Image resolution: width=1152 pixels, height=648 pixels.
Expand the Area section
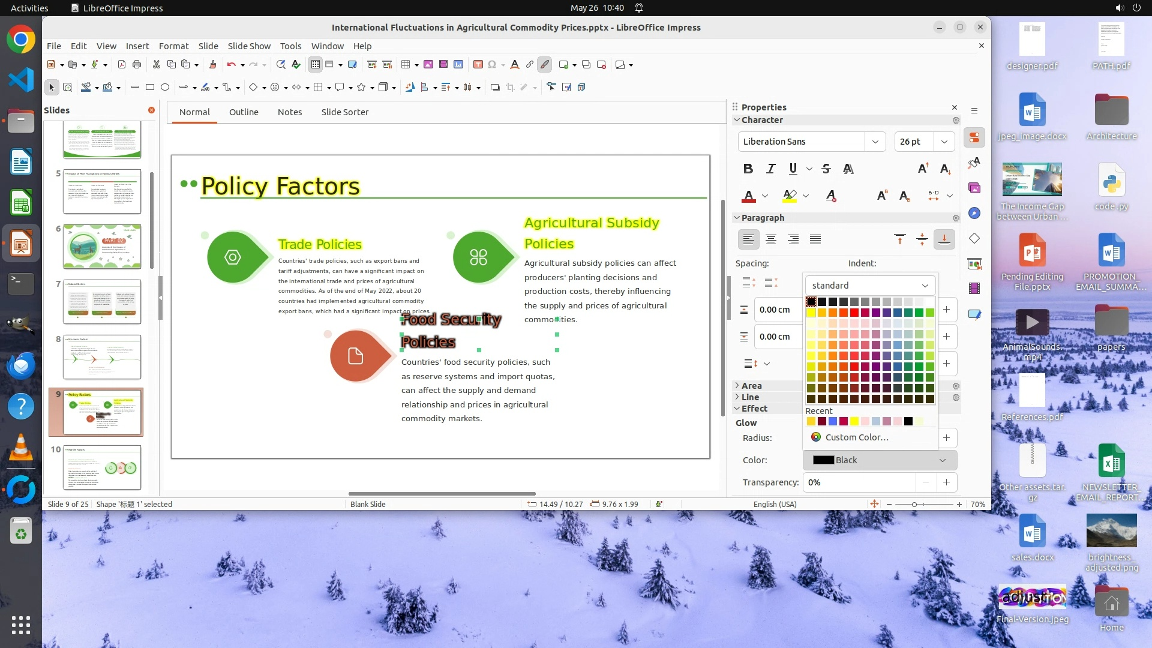click(x=751, y=386)
